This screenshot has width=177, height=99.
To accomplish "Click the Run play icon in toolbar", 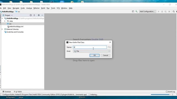I will click(158, 12).
